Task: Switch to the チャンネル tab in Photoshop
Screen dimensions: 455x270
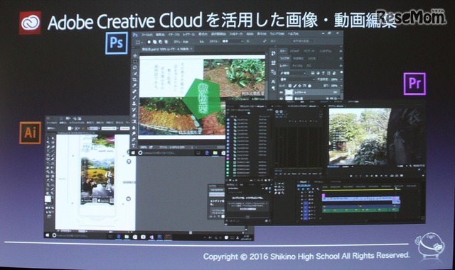Action: pyautogui.click(x=297, y=66)
